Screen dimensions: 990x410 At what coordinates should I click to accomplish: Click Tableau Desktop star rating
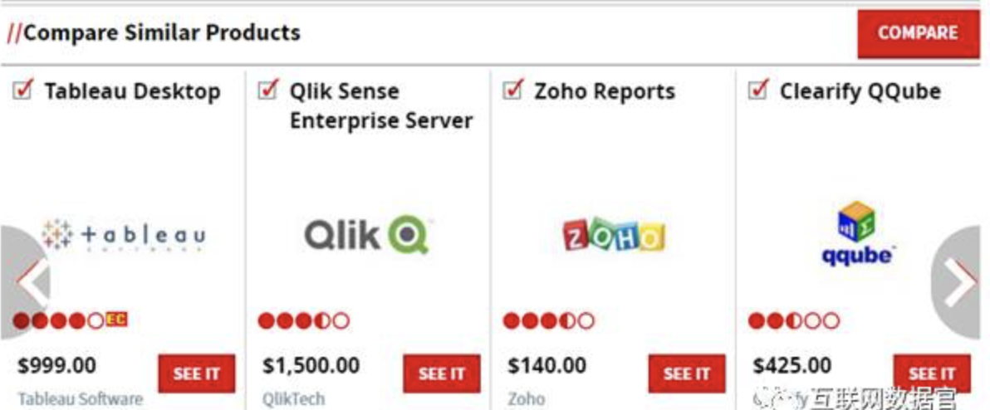click(x=59, y=320)
